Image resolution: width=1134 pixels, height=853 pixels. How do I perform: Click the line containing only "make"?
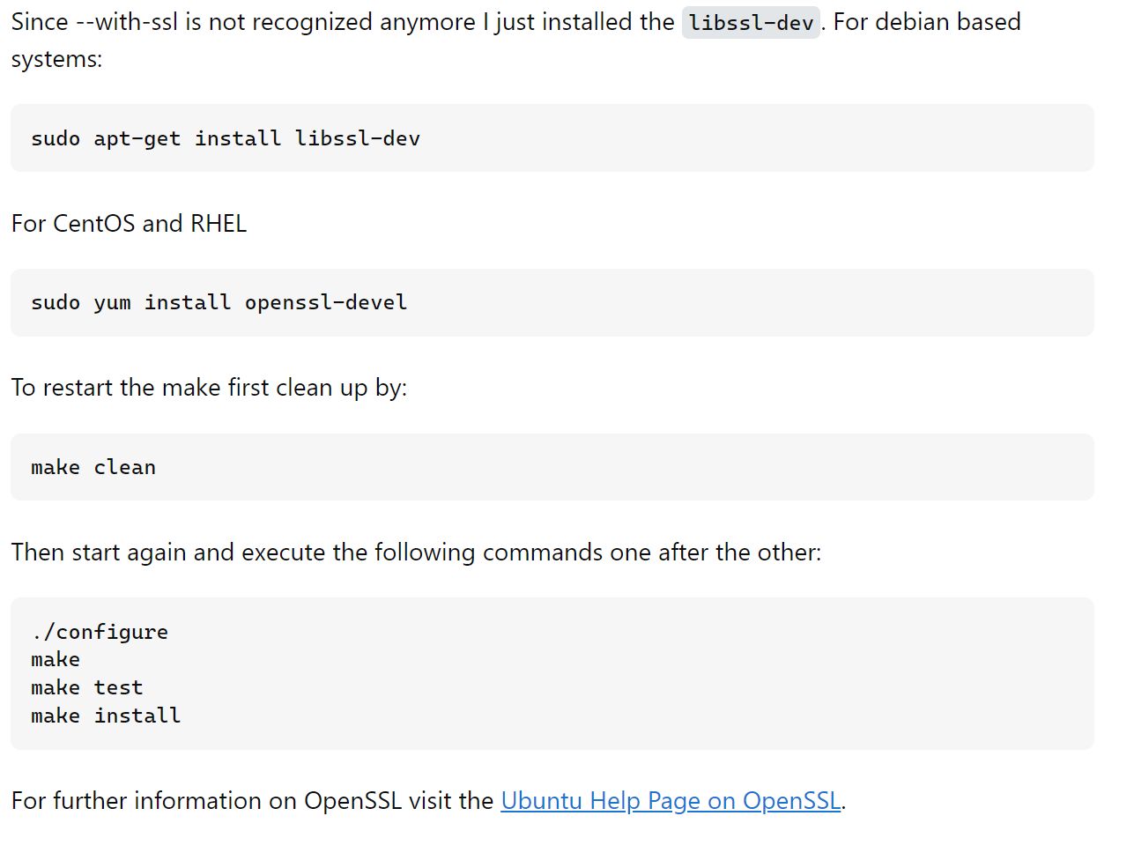56,659
